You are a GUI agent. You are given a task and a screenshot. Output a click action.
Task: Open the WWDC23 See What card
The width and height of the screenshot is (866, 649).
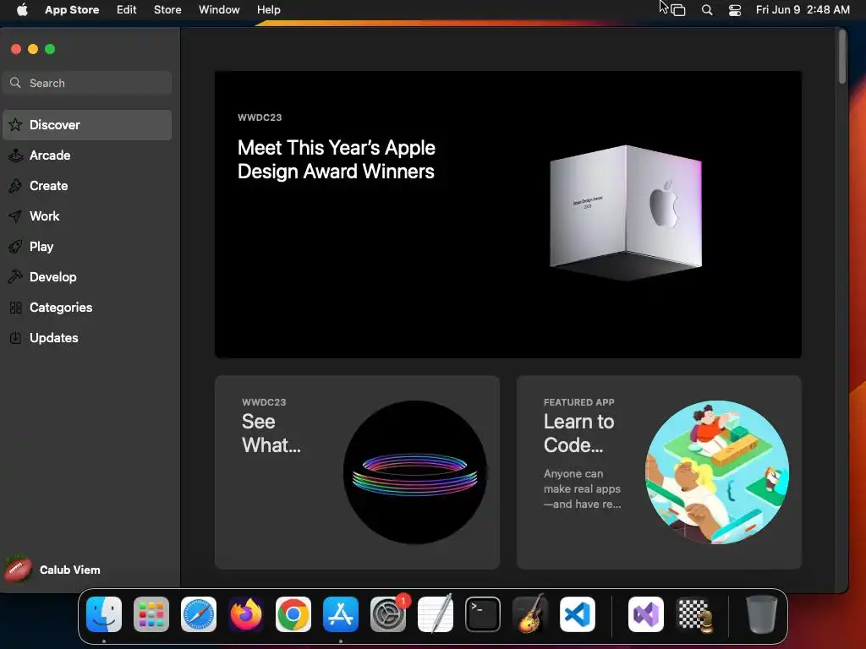[358, 472]
